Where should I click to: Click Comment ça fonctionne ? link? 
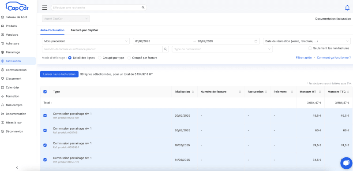334,58
